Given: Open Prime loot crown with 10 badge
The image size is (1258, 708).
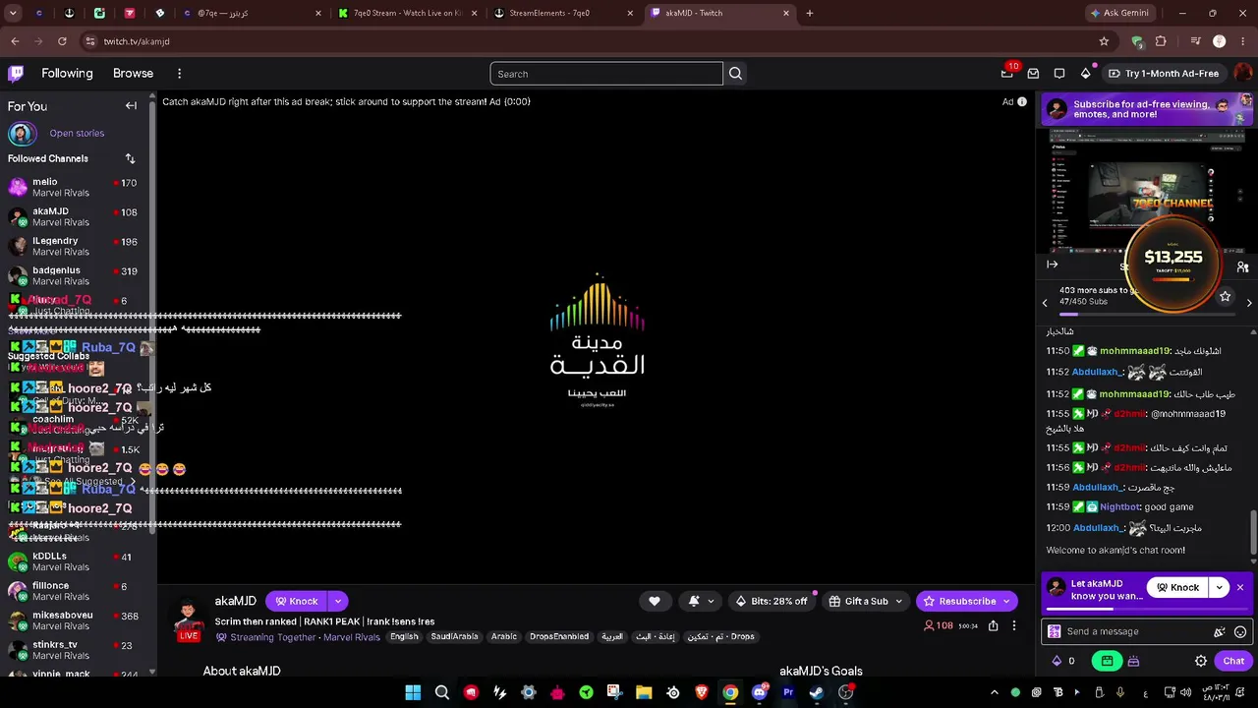Looking at the screenshot, I should tap(1007, 73).
